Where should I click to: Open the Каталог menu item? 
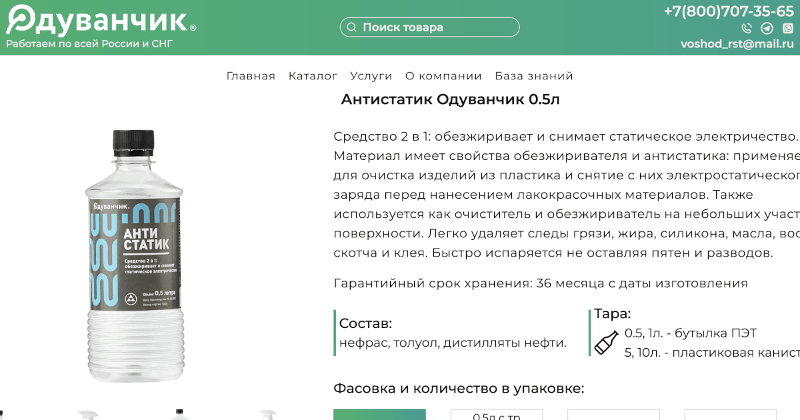(313, 76)
